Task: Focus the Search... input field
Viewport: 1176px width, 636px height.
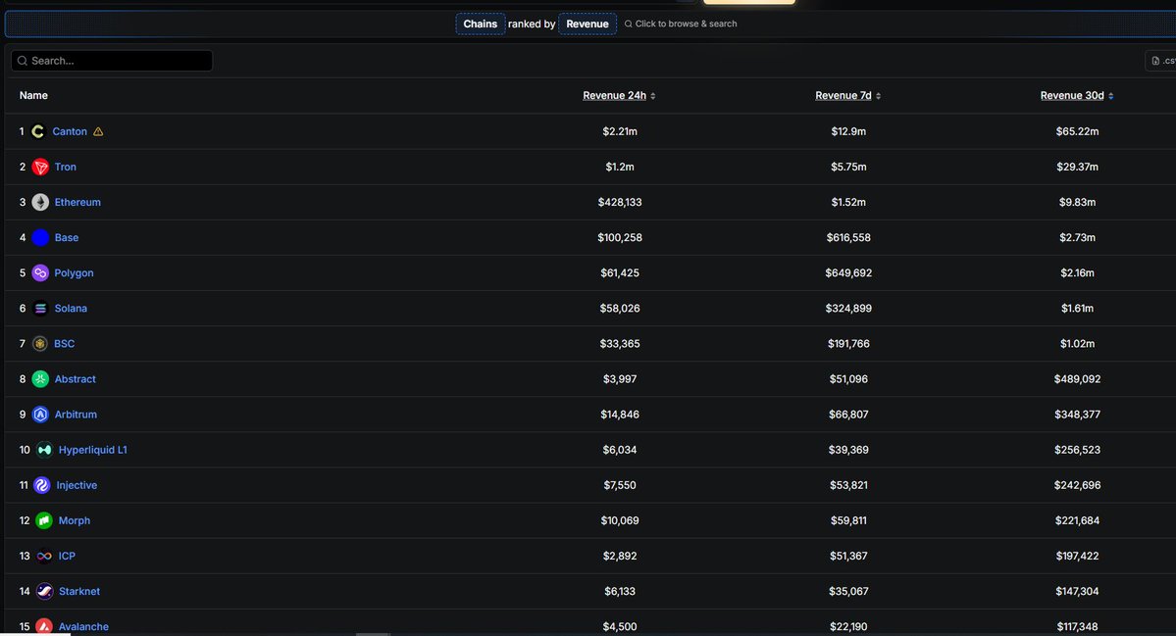Action: point(112,61)
